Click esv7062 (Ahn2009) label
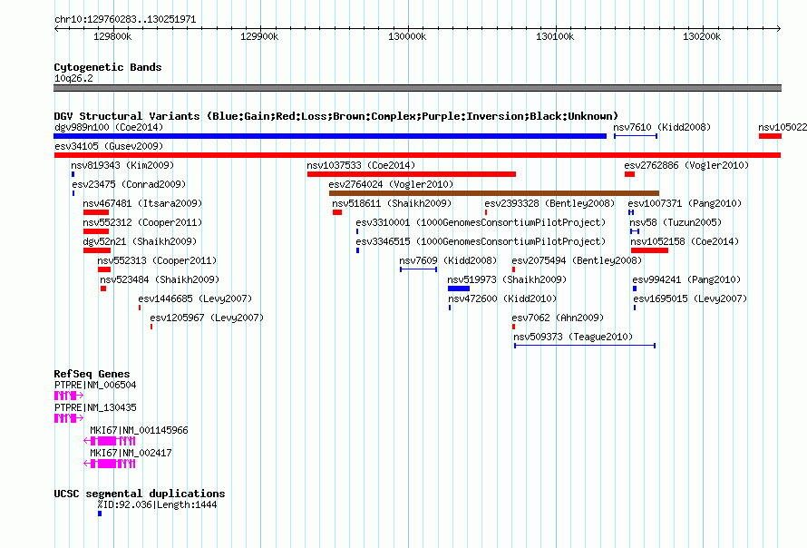 click(x=558, y=318)
